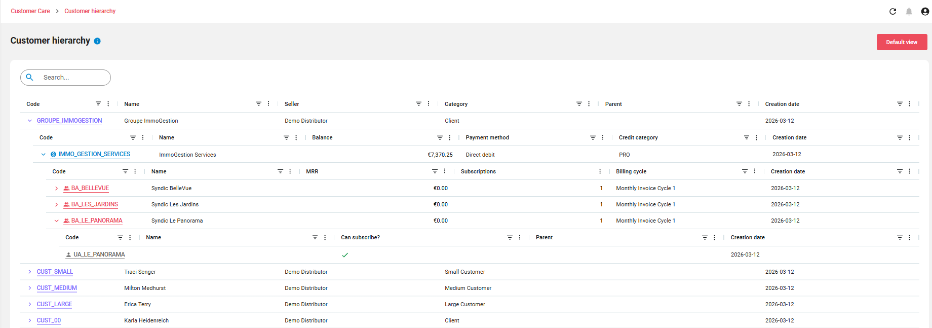The width and height of the screenshot is (932, 328).
Task: Filter the top-level Creation date column
Action: pyautogui.click(x=900, y=103)
